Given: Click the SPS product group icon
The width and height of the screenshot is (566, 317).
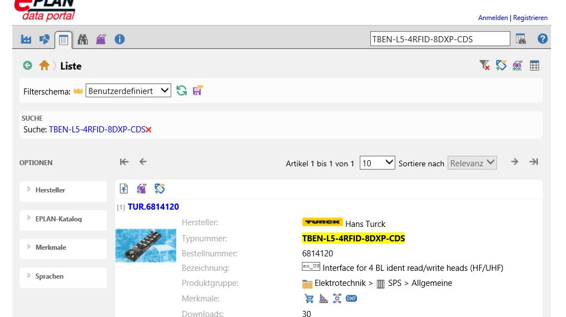Looking at the screenshot, I should (380, 284).
